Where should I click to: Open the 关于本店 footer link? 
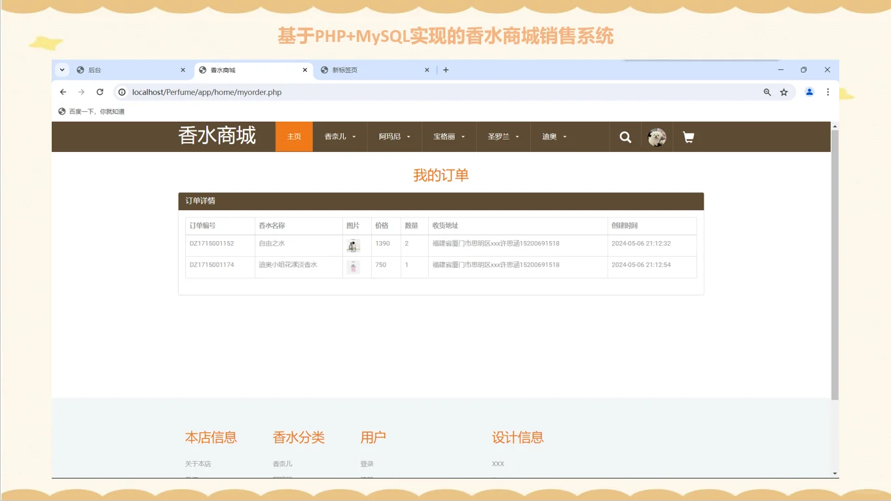(x=198, y=464)
